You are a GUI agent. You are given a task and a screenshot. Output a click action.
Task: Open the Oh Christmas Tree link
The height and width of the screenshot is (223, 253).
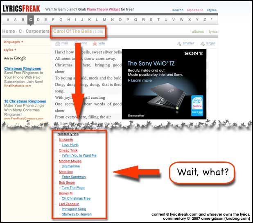[76, 198]
